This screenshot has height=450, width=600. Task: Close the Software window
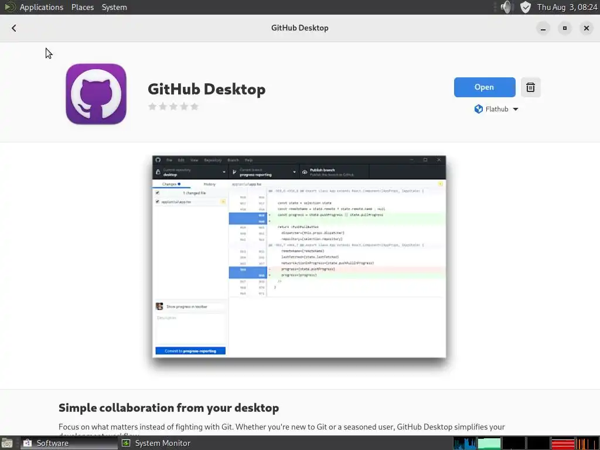(586, 28)
